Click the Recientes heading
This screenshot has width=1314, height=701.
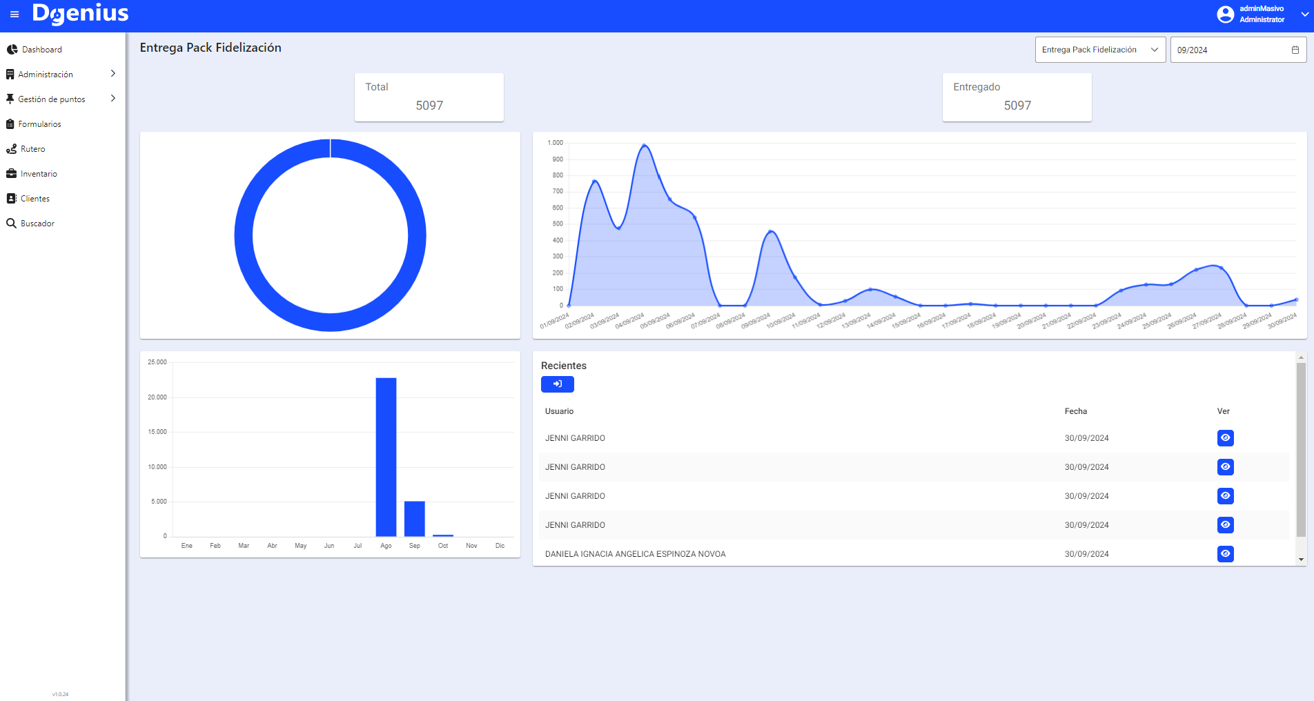[x=564, y=366]
